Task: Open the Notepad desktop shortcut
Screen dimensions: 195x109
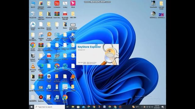Action: point(49,88)
